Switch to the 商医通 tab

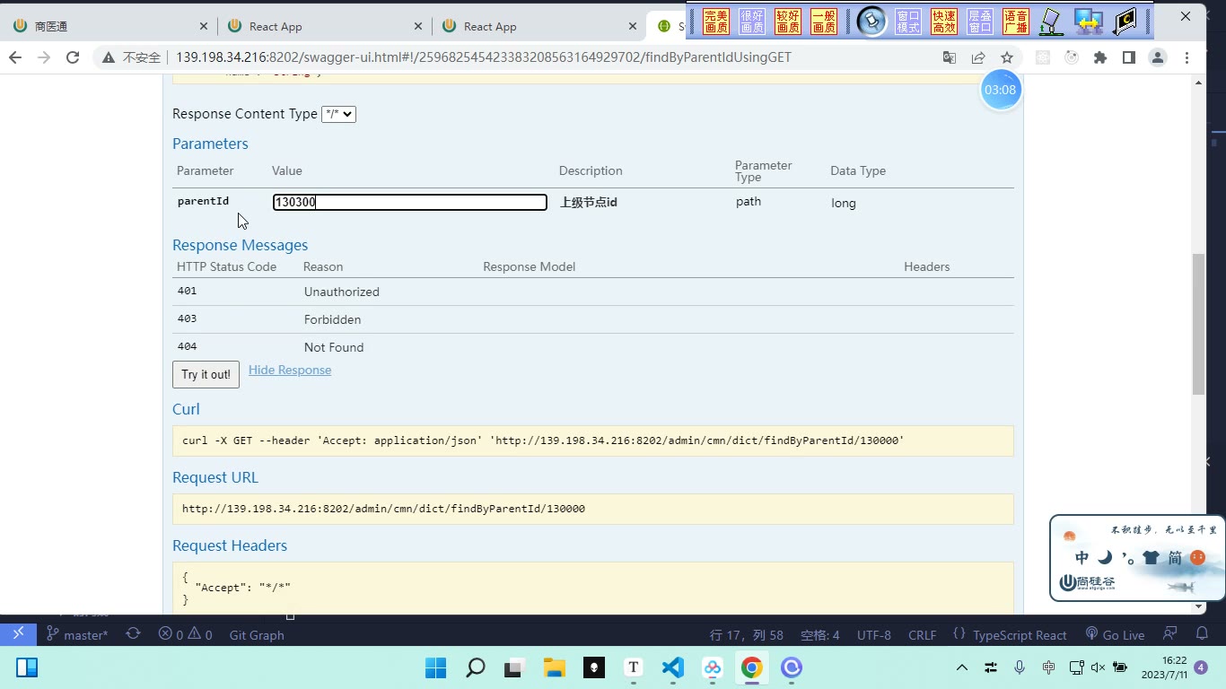(x=108, y=26)
